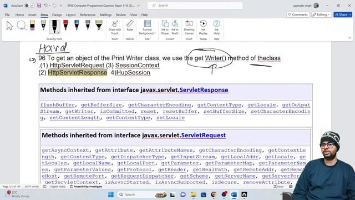Open the Help tab
This screenshot has height=200, width=355.
145,15
